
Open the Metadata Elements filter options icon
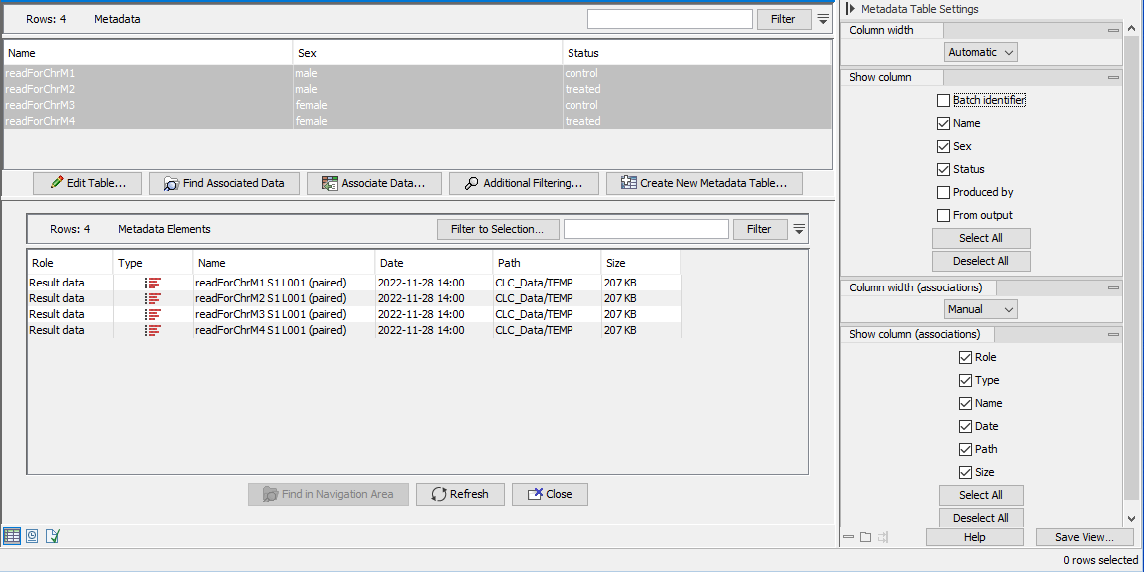[798, 229]
